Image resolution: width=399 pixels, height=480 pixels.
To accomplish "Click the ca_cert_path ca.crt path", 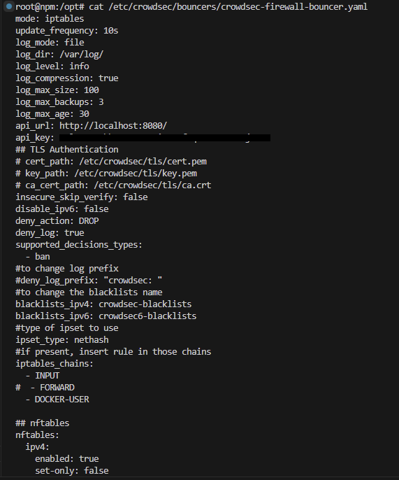I will (x=152, y=185).
